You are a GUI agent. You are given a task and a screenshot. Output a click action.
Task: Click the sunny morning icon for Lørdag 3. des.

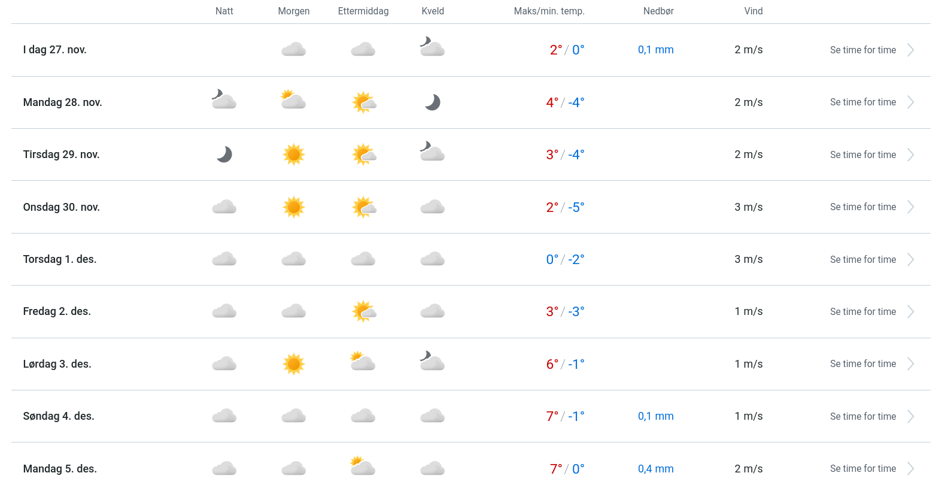(x=294, y=364)
